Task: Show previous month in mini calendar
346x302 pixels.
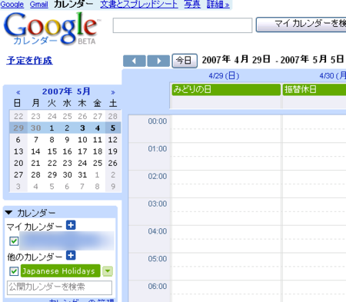Action: point(18,92)
